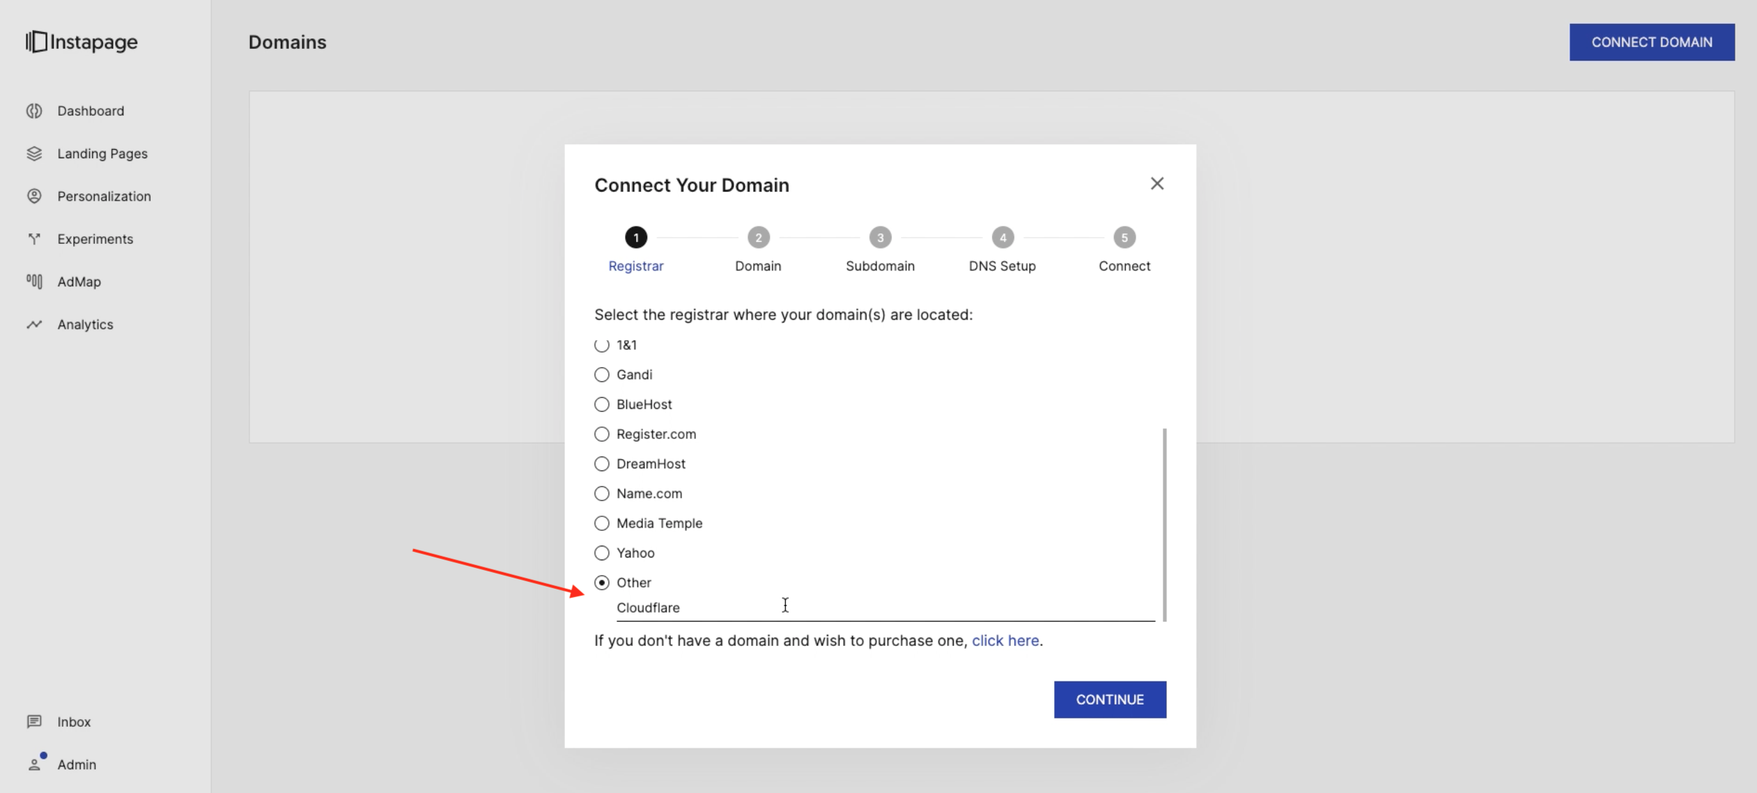Open Inbox via its message icon
The height and width of the screenshot is (793, 1757).
(34, 721)
